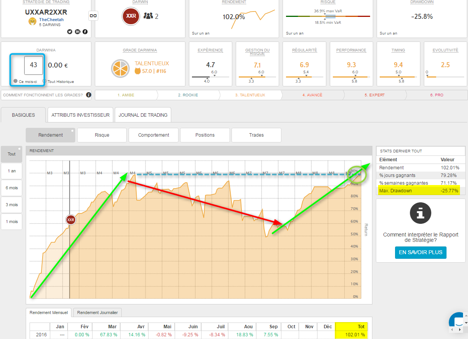Click the LinkedIn share icon
This screenshot has width=468, height=339.
click(x=78, y=31)
